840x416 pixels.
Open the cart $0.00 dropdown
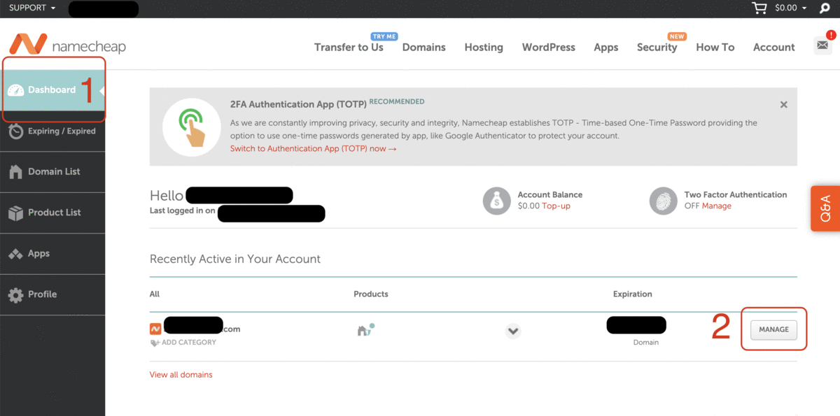click(791, 8)
